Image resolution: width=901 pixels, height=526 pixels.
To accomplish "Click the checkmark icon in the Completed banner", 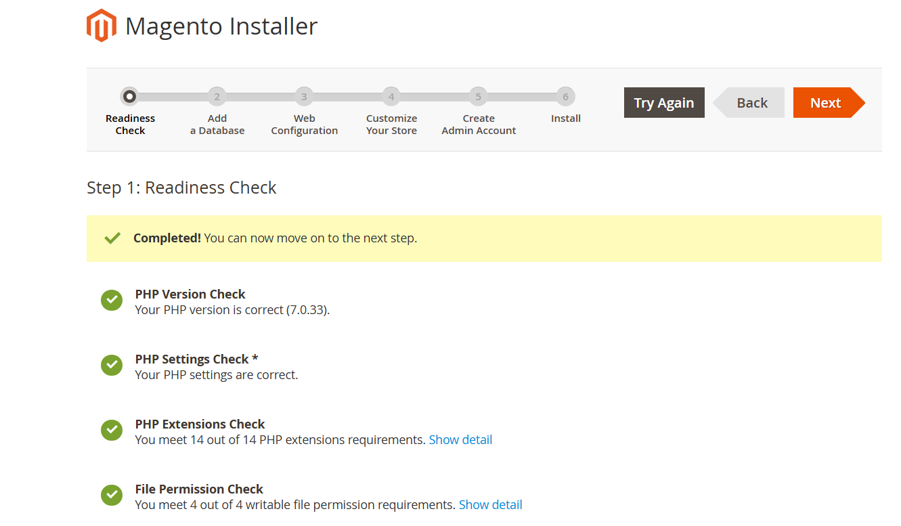I will pyautogui.click(x=112, y=238).
